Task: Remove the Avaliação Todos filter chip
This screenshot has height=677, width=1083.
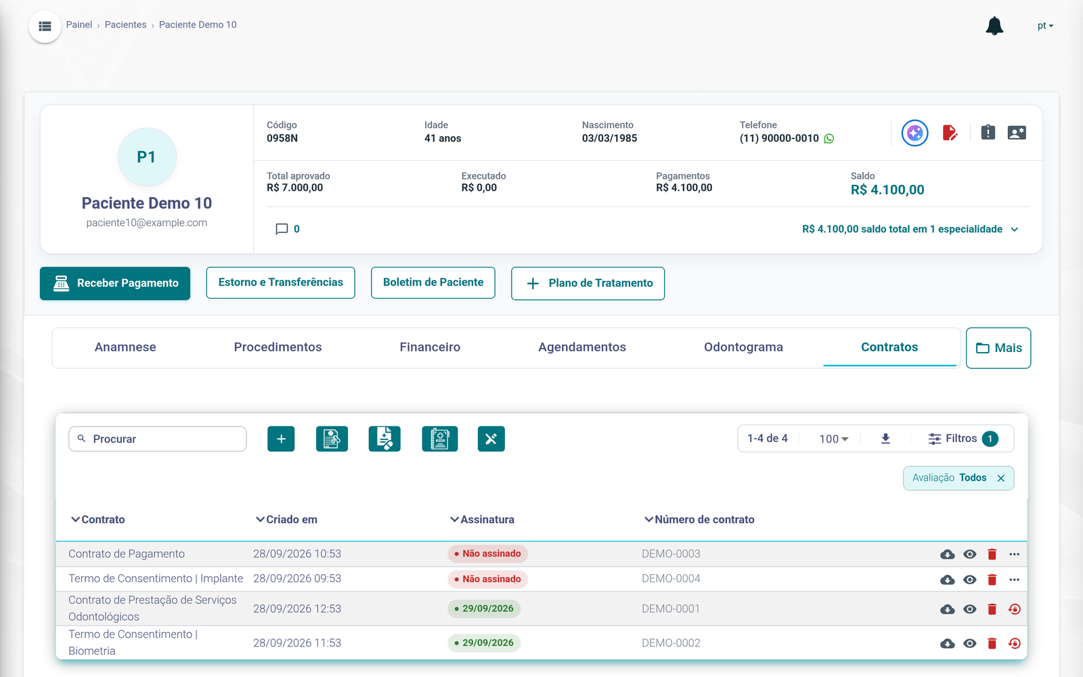Action: (1001, 478)
